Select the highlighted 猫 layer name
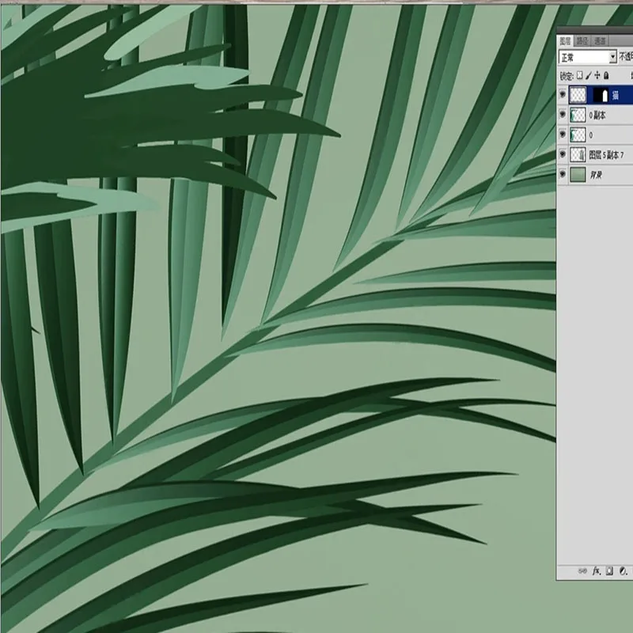This screenshot has height=633, width=633. [x=616, y=95]
